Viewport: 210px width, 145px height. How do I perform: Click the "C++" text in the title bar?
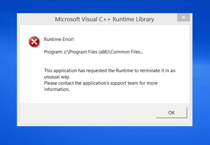tap(105, 19)
